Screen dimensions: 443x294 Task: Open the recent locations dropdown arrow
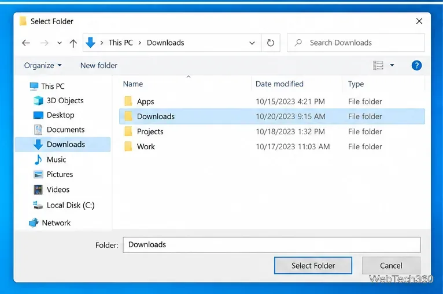[x=60, y=43]
